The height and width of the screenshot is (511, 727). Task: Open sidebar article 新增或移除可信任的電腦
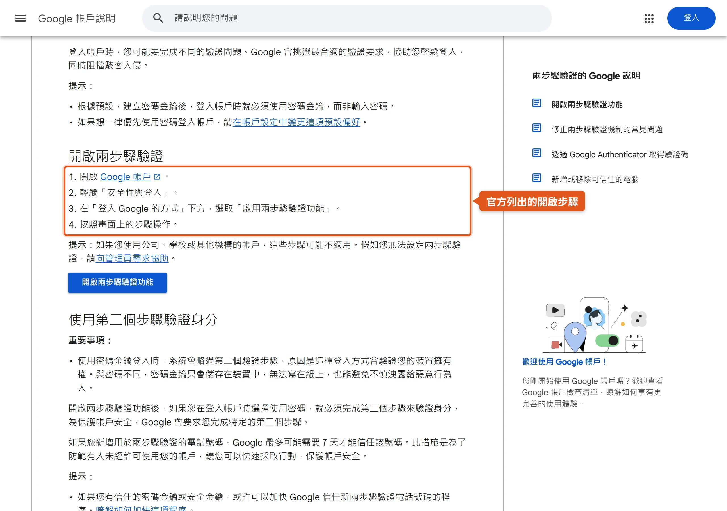tap(595, 179)
